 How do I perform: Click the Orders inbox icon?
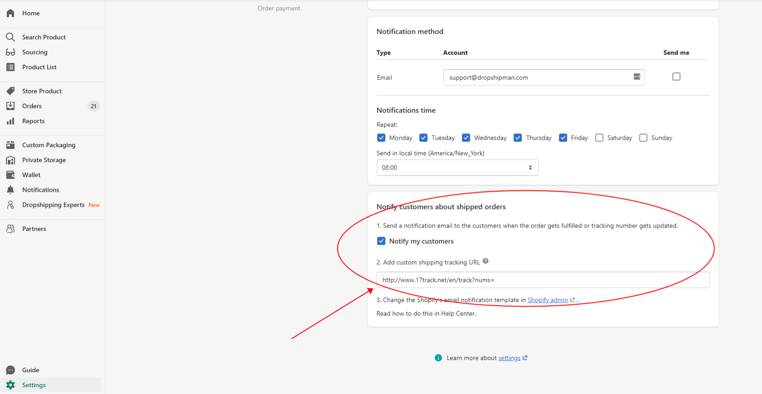coord(10,106)
